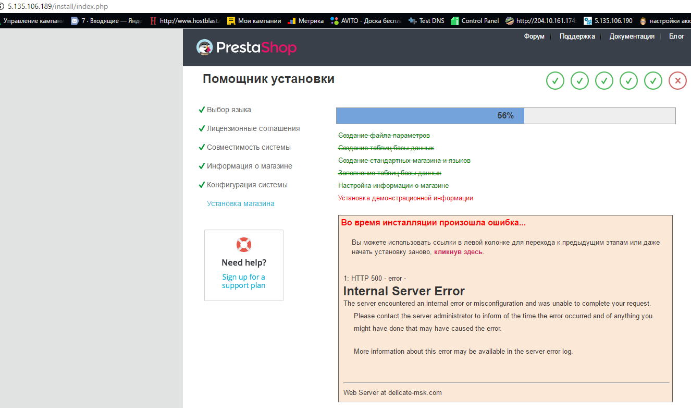The height and width of the screenshot is (408, 691).
Task: Click the PrestaShop logo in the header
Action: [x=246, y=47]
